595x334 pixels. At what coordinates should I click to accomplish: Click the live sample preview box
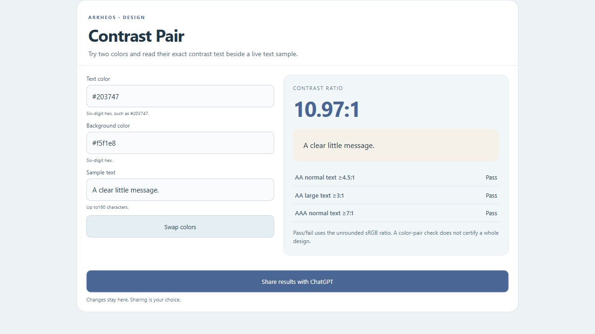coord(396,145)
